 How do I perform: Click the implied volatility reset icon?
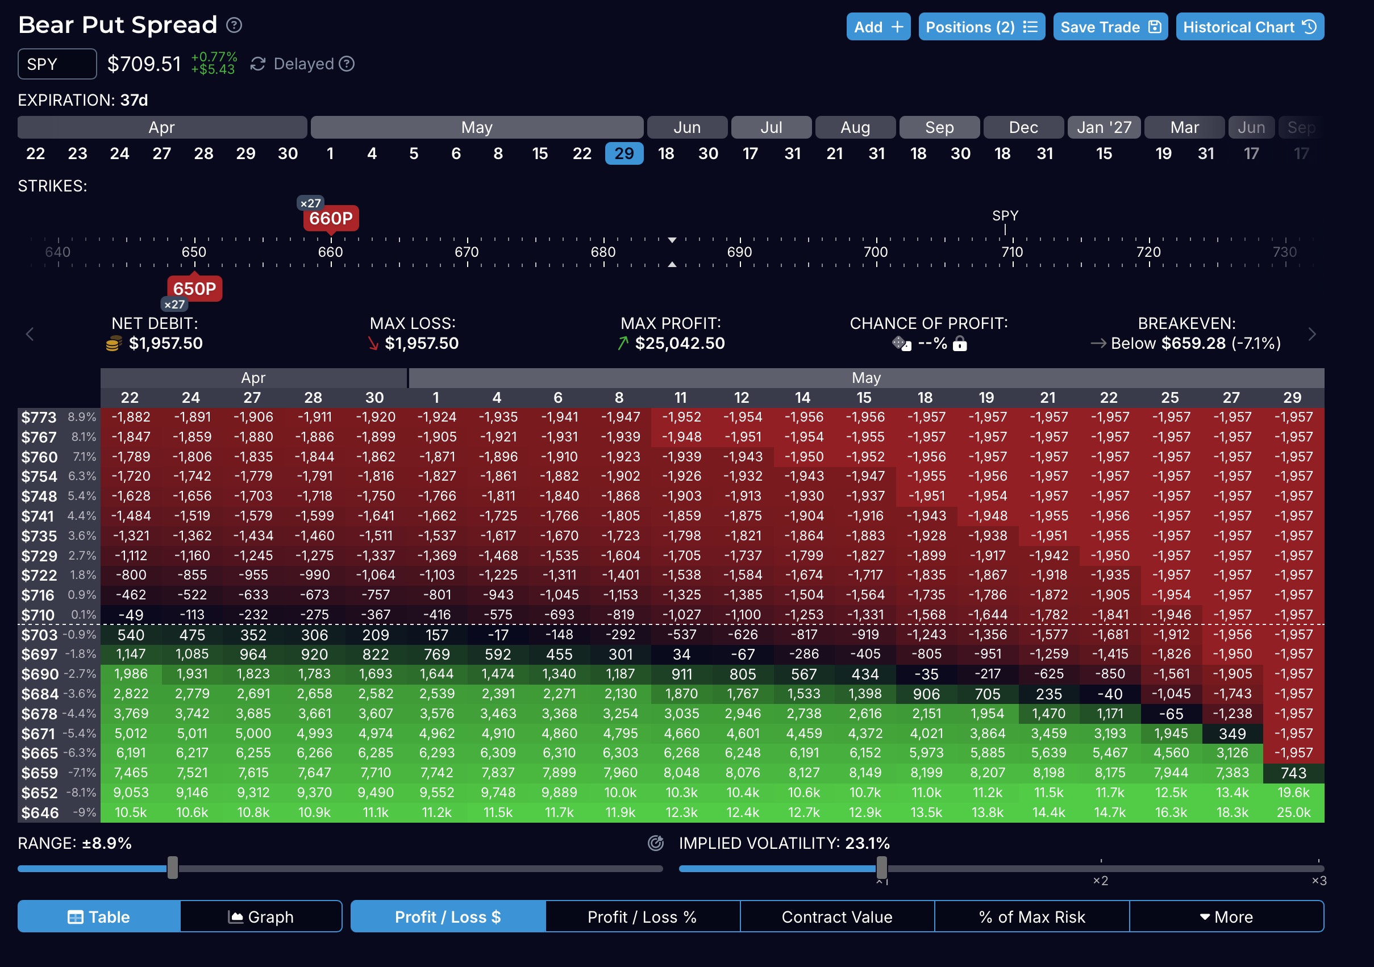pos(656,843)
